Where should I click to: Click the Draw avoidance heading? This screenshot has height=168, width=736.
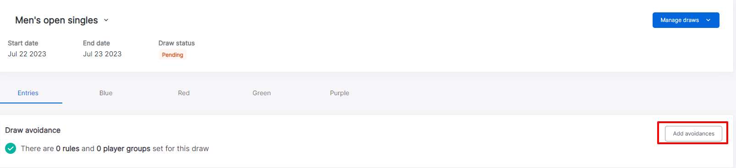pyautogui.click(x=33, y=130)
